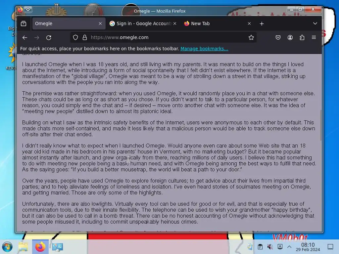Minimize the Firefox window
Image resolution: width=339 pixels, height=254 pixels.
(292, 9)
